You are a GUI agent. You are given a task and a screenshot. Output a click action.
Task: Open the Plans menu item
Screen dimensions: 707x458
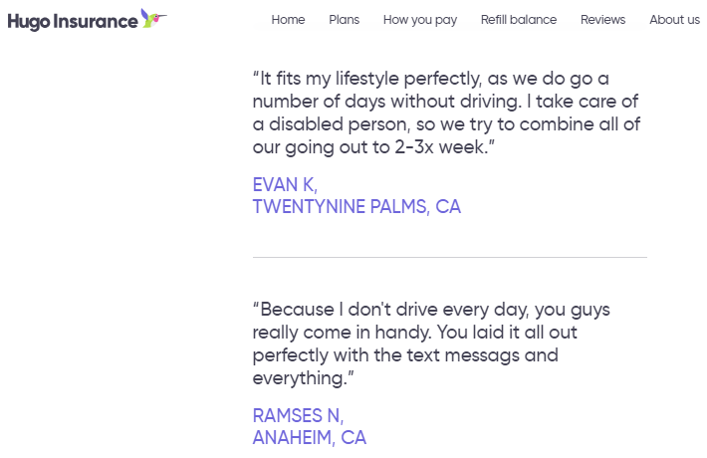point(344,20)
